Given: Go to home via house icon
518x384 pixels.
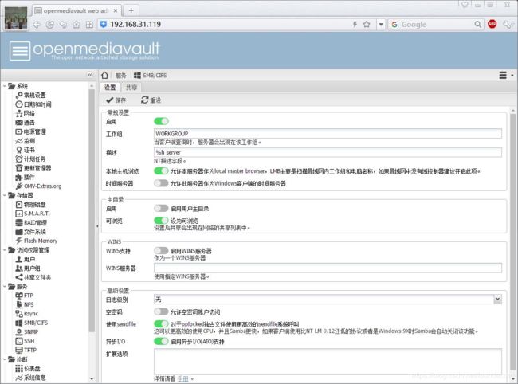Looking at the screenshot, I should 104,75.
